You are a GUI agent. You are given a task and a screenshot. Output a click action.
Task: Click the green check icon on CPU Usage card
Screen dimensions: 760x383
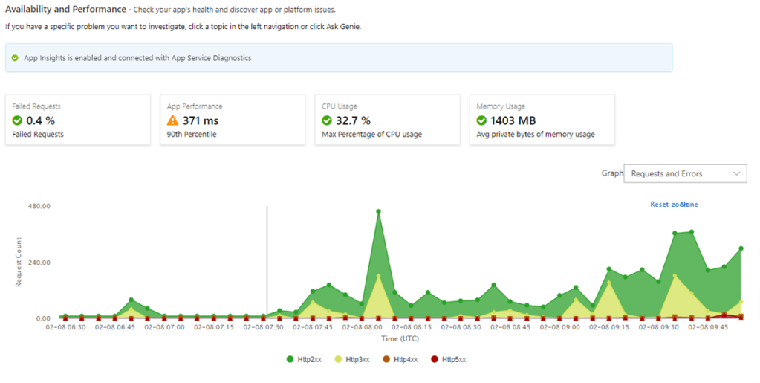click(327, 120)
